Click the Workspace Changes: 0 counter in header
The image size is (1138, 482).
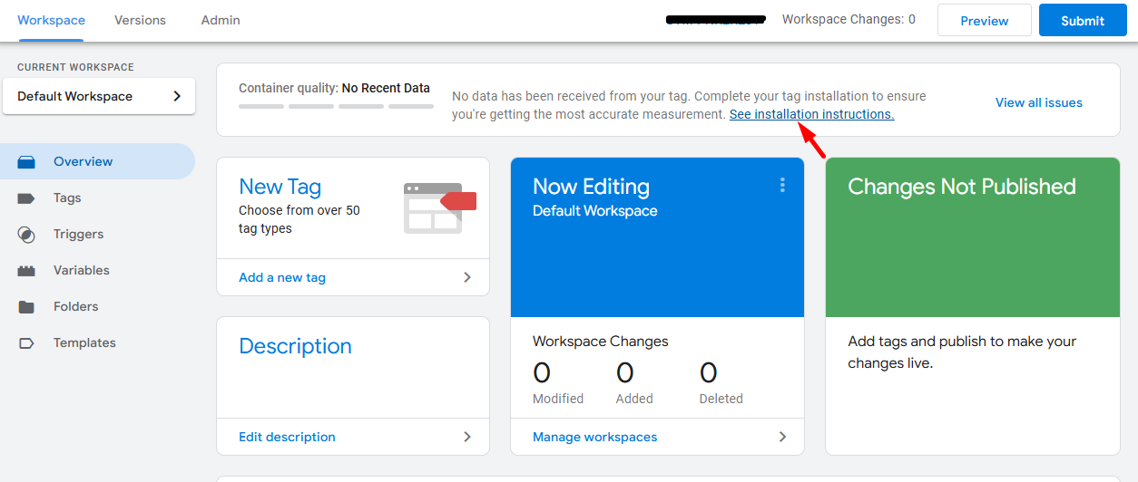point(849,19)
